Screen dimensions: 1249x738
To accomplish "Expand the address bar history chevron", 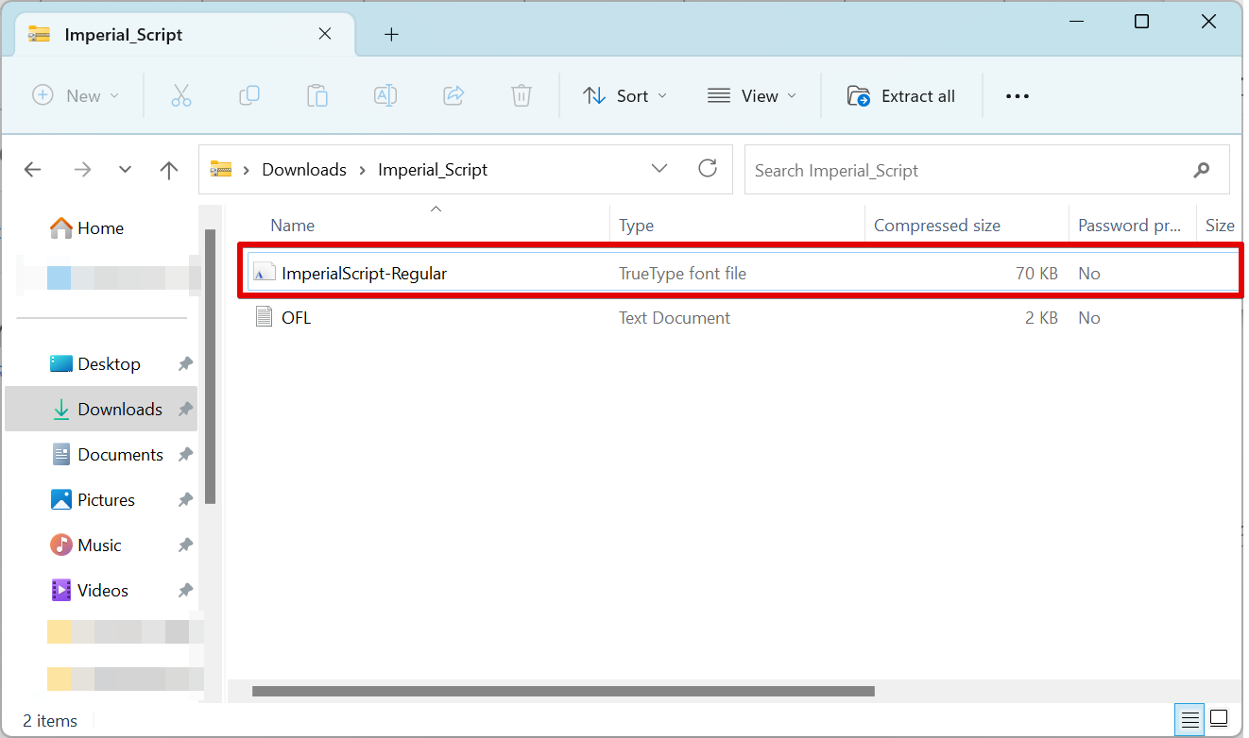I will coord(659,169).
